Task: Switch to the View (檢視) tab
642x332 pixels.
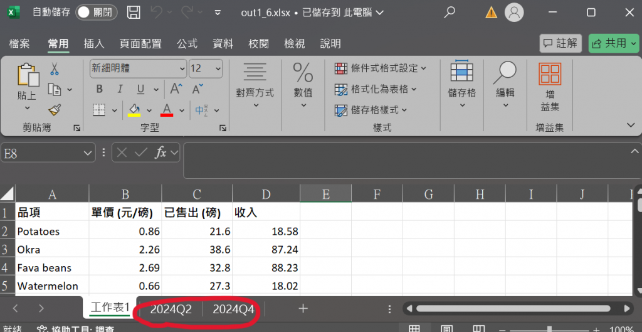Action: click(x=295, y=43)
